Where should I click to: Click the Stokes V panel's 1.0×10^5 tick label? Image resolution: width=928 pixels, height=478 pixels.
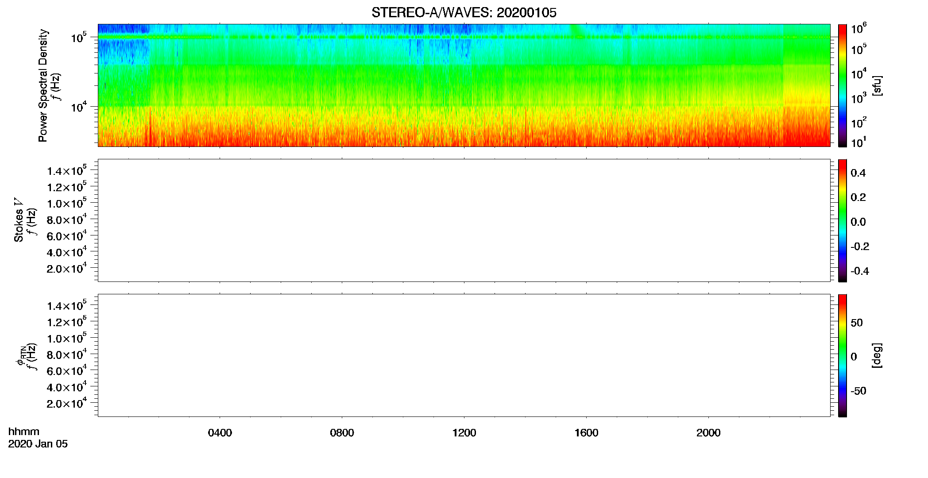pyautogui.click(x=67, y=202)
